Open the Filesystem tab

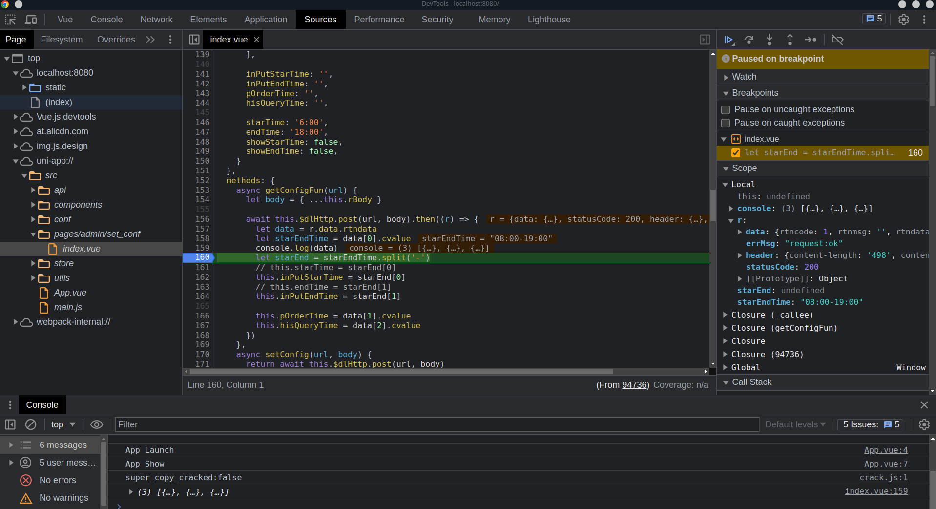point(62,40)
